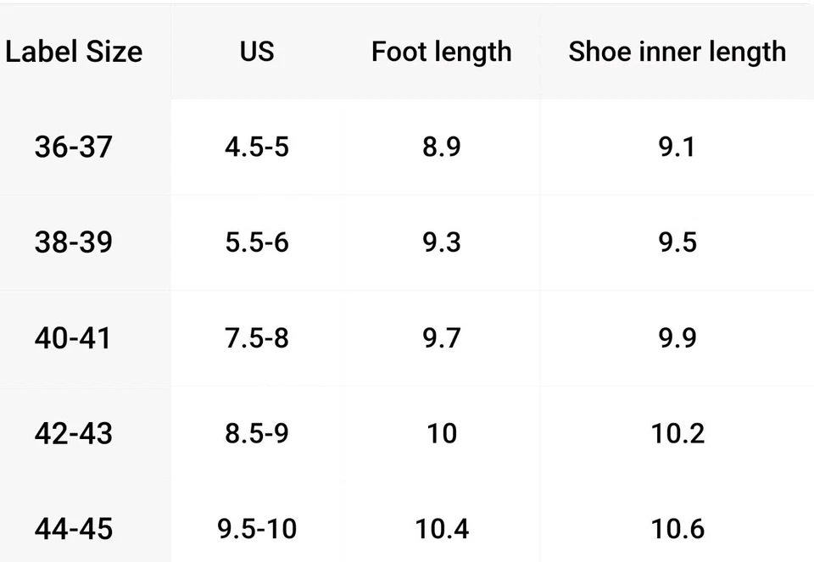Image resolution: width=814 pixels, height=562 pixels.
Task: Select label size 38-39 cell
Action: [x=74, y=242]
